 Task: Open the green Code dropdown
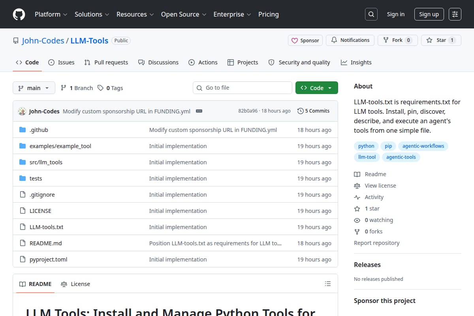(x=317, y=88)
